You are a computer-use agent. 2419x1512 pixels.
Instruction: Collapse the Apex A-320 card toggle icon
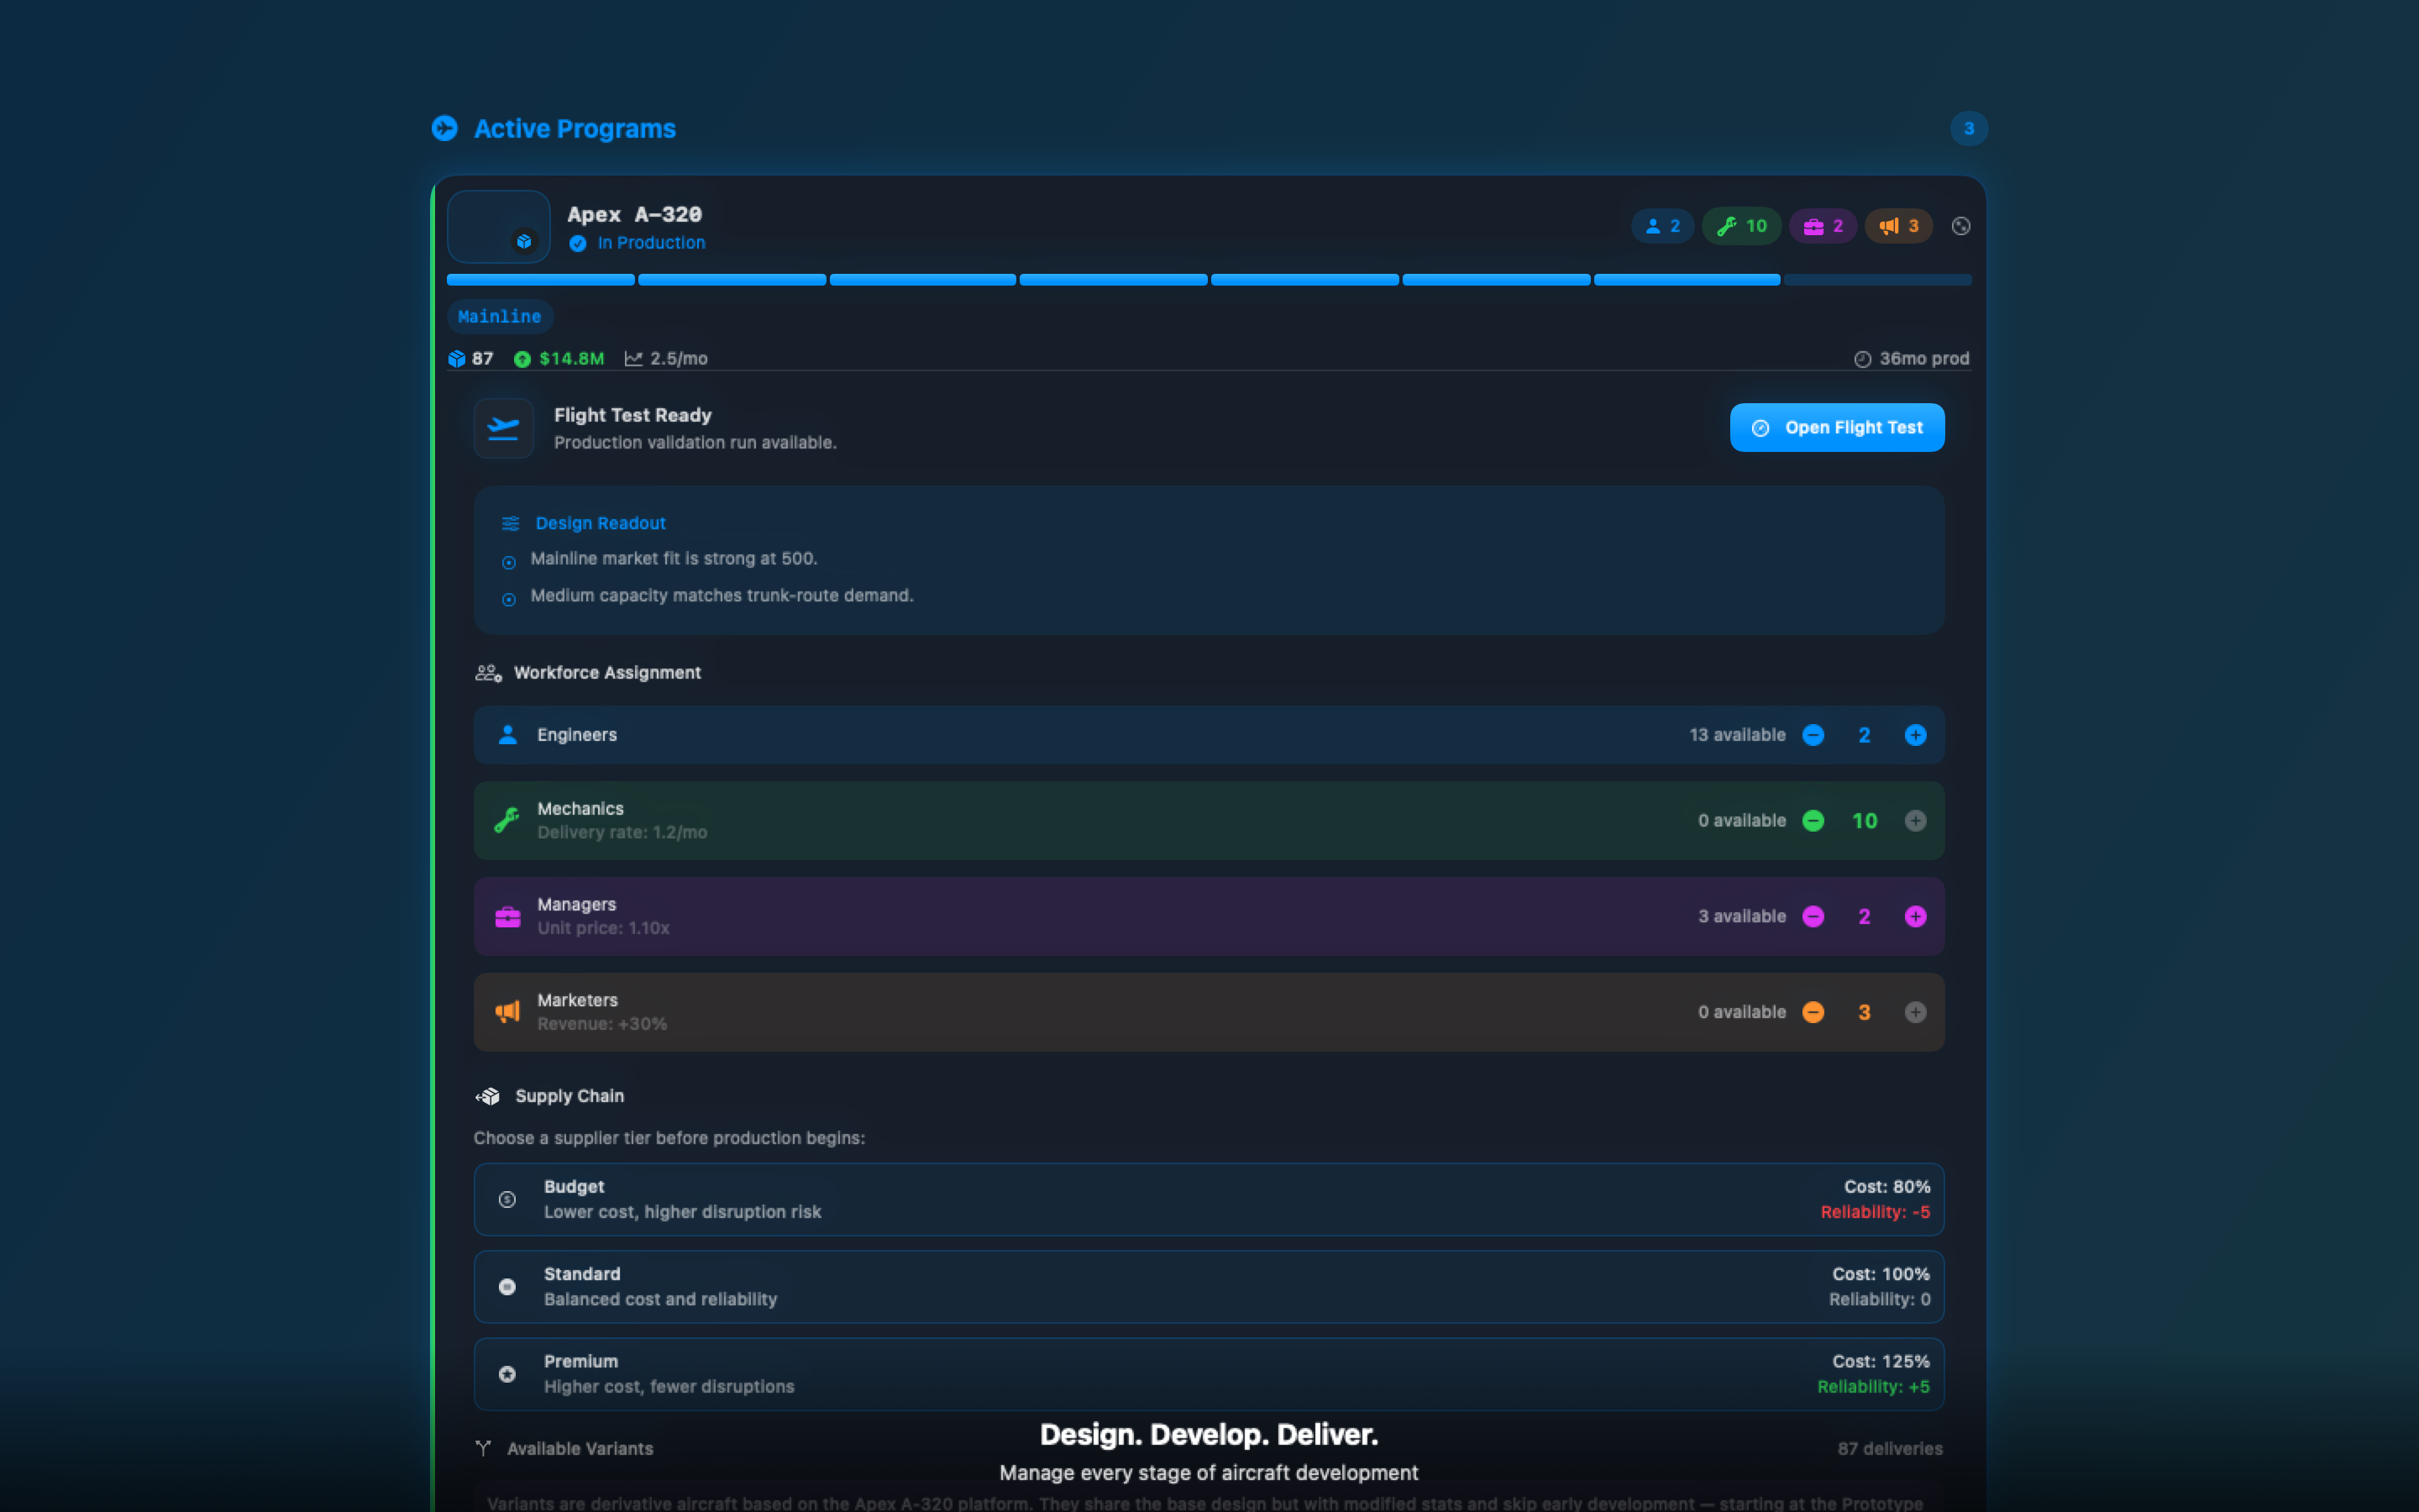1961,226
